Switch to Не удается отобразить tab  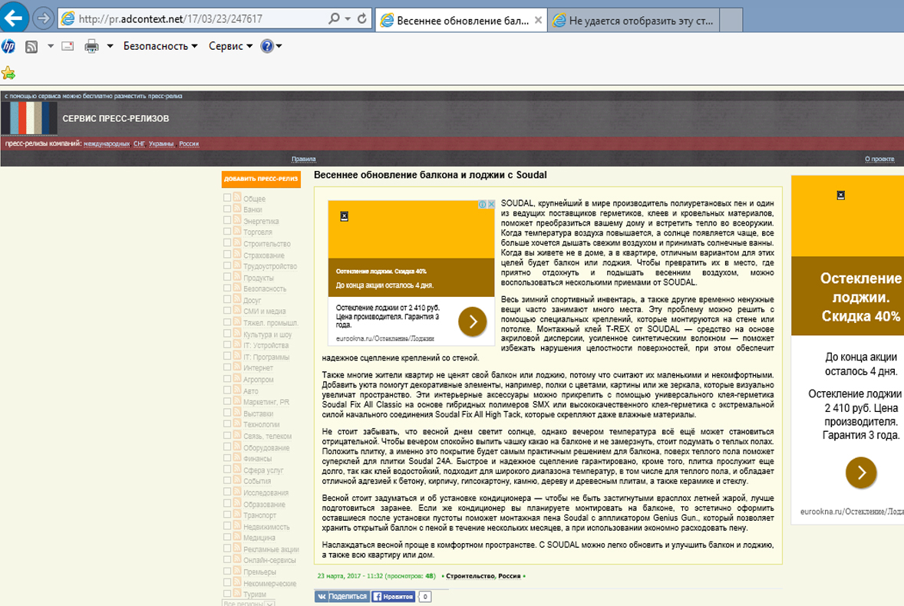[633, 21]
